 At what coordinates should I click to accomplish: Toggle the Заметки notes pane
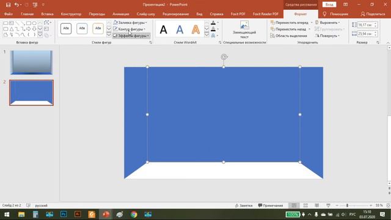pos(244,205)
